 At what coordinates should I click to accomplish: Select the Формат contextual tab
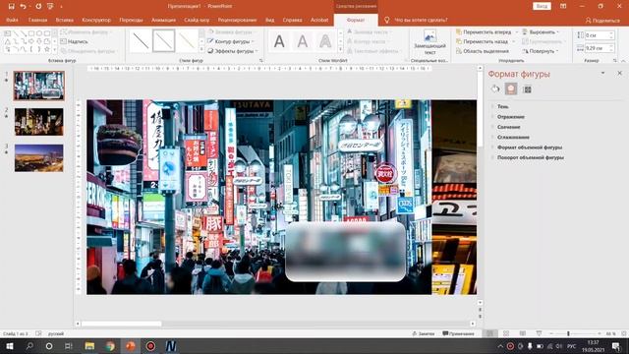coord(356,20)
